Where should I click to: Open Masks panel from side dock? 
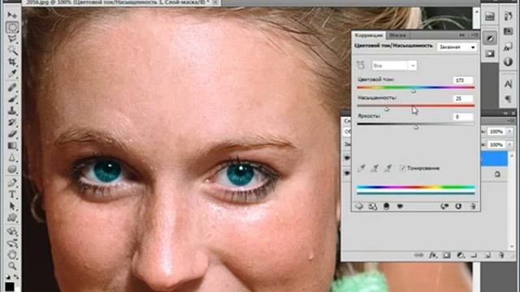click(x=490, y=53)
